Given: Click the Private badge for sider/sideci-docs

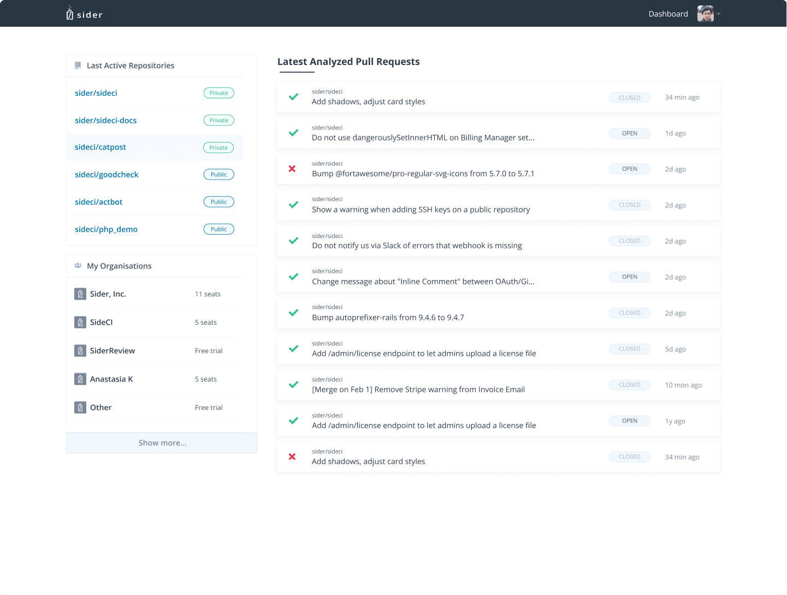Looking at the screenshot, I should 219,120.
